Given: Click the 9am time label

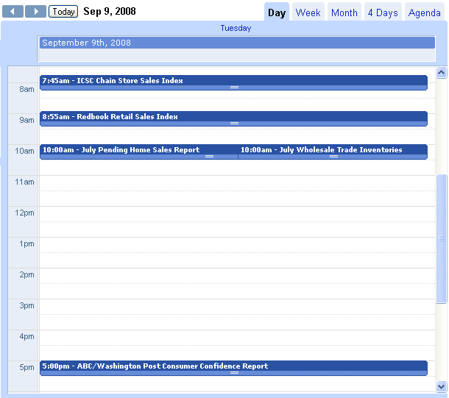Looking at the screenshot, I should pyautogui.click(x=26, y=120).
